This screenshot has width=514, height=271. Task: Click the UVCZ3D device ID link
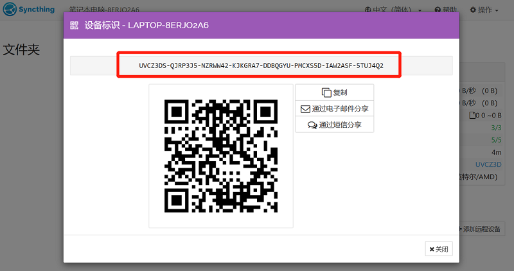pyautogui.click(x=488, y=164)
